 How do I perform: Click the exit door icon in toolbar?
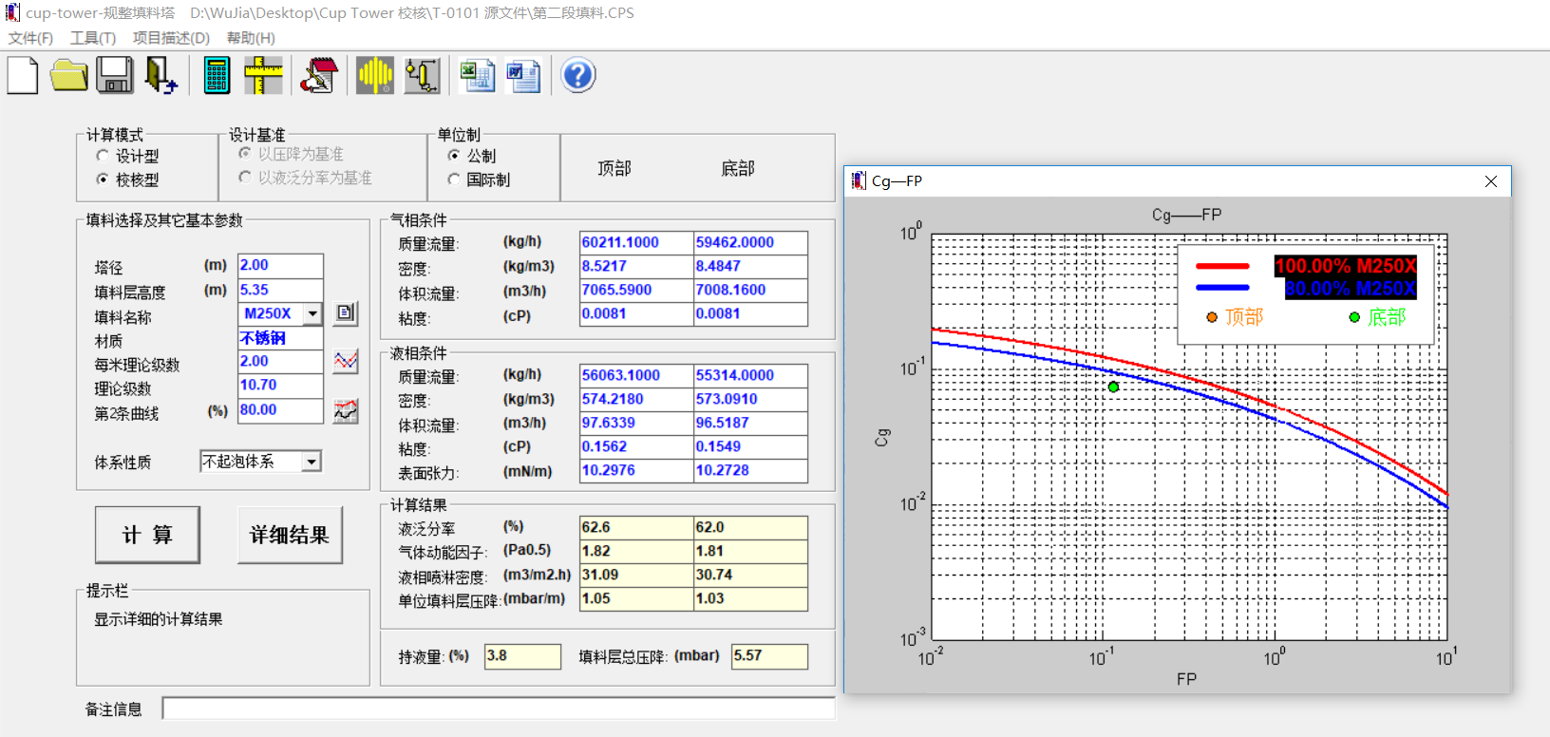pos(161,76)
